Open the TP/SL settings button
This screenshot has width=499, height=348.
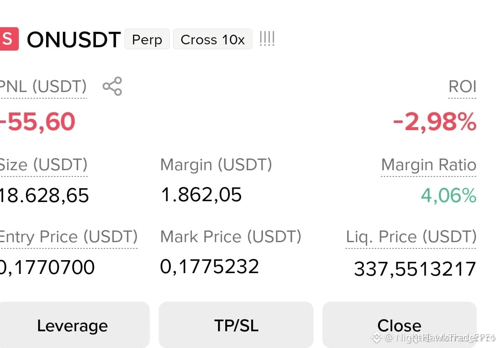coord(236,325)
